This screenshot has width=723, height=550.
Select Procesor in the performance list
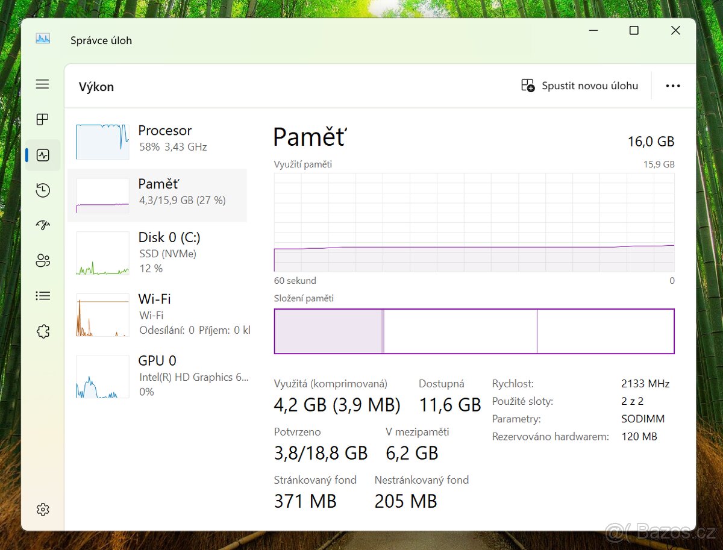pos(158,139)
